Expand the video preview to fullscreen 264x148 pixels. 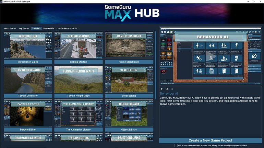tap(172, 89)
